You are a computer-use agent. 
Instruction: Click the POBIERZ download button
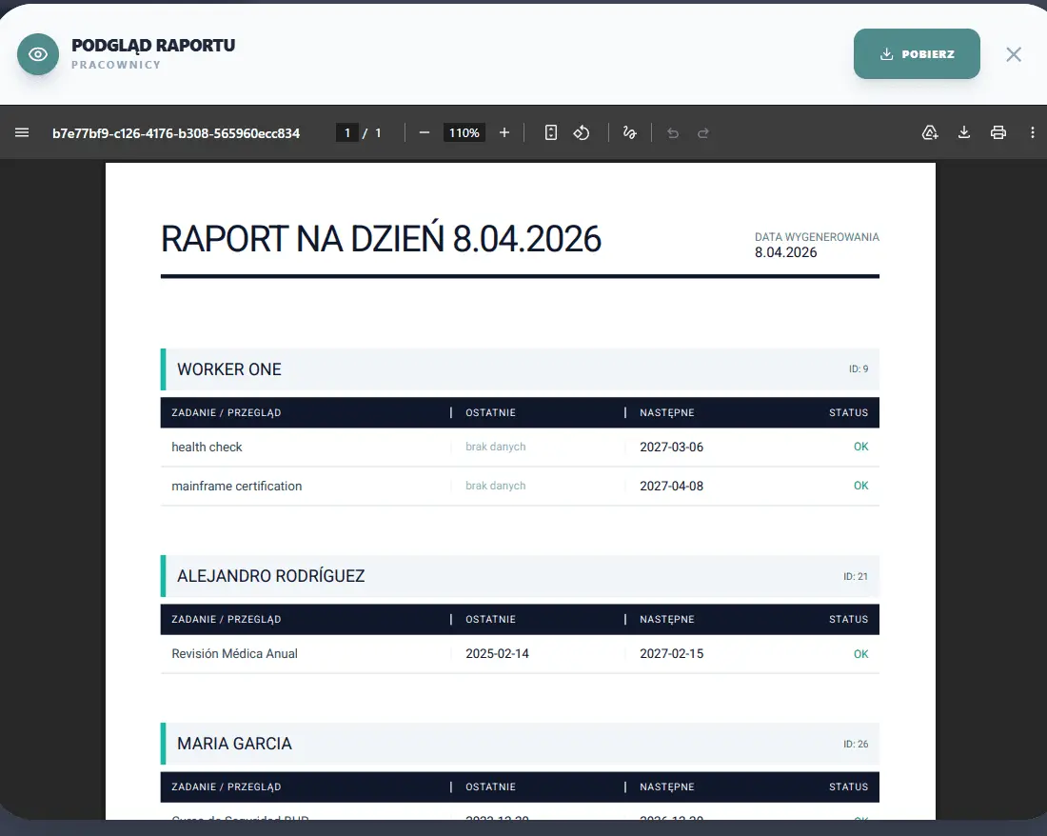[916, 54]
